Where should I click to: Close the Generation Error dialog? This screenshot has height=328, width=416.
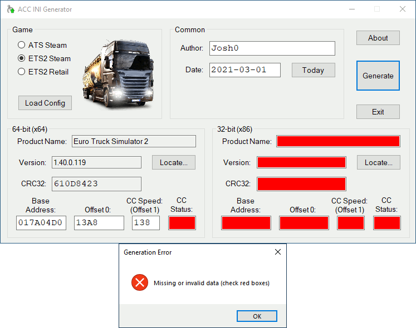point(278,252)
